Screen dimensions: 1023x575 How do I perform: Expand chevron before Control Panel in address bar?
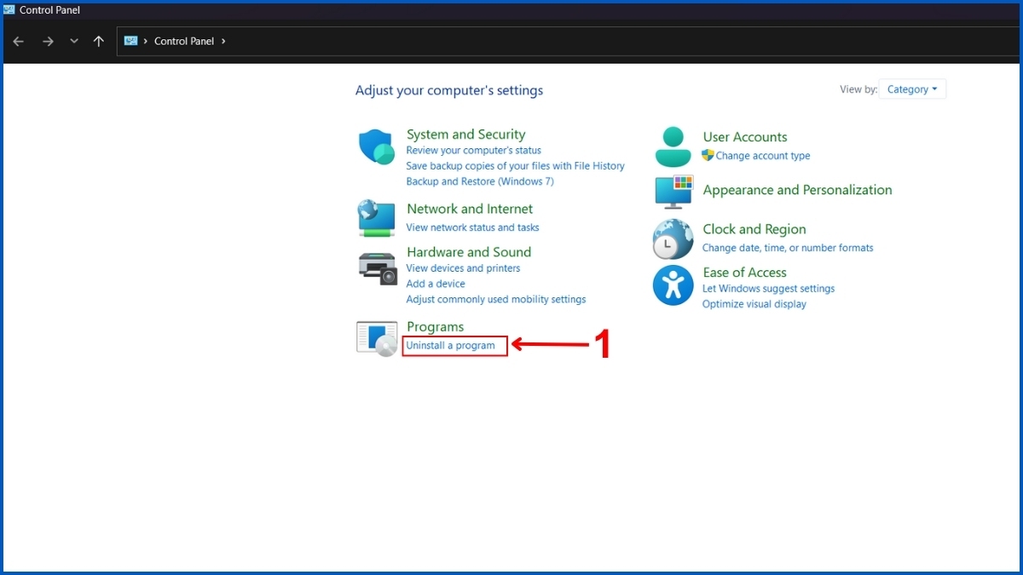(x=146, y=41)
